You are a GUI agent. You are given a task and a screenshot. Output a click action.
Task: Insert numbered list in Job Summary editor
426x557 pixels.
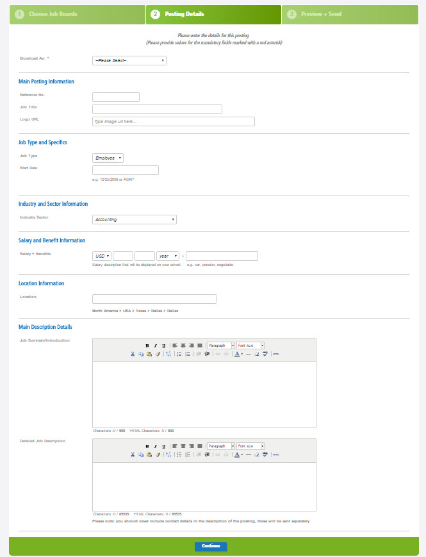pos(188,354)
